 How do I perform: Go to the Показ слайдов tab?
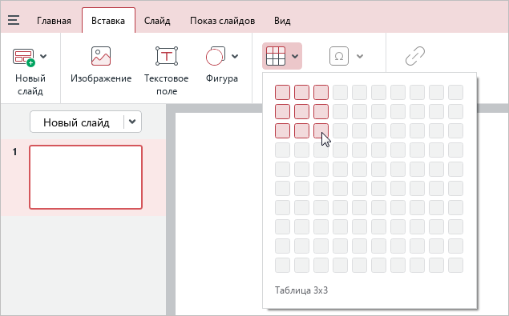[x=222, y=21]
